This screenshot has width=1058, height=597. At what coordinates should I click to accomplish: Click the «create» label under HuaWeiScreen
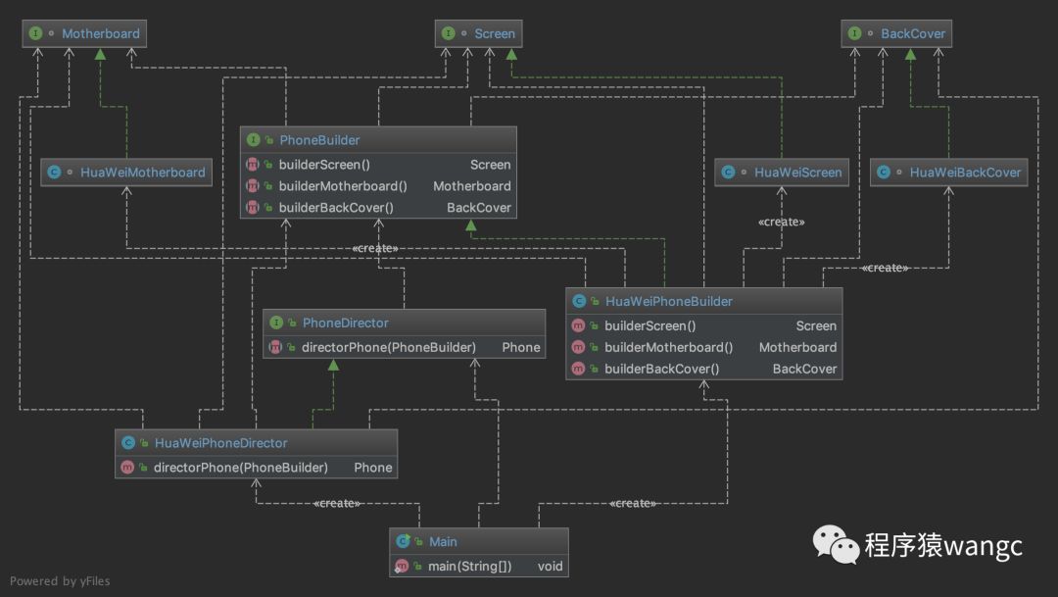pos(782,222)
